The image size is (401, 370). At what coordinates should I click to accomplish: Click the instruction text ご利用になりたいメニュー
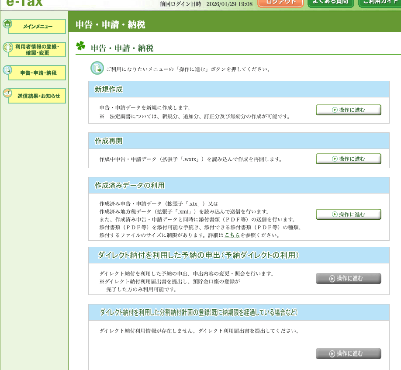click(188, 69)
